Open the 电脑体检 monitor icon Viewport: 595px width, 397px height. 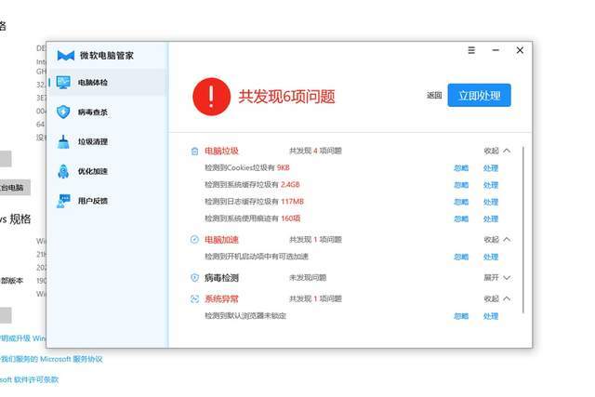coord(63,82)
